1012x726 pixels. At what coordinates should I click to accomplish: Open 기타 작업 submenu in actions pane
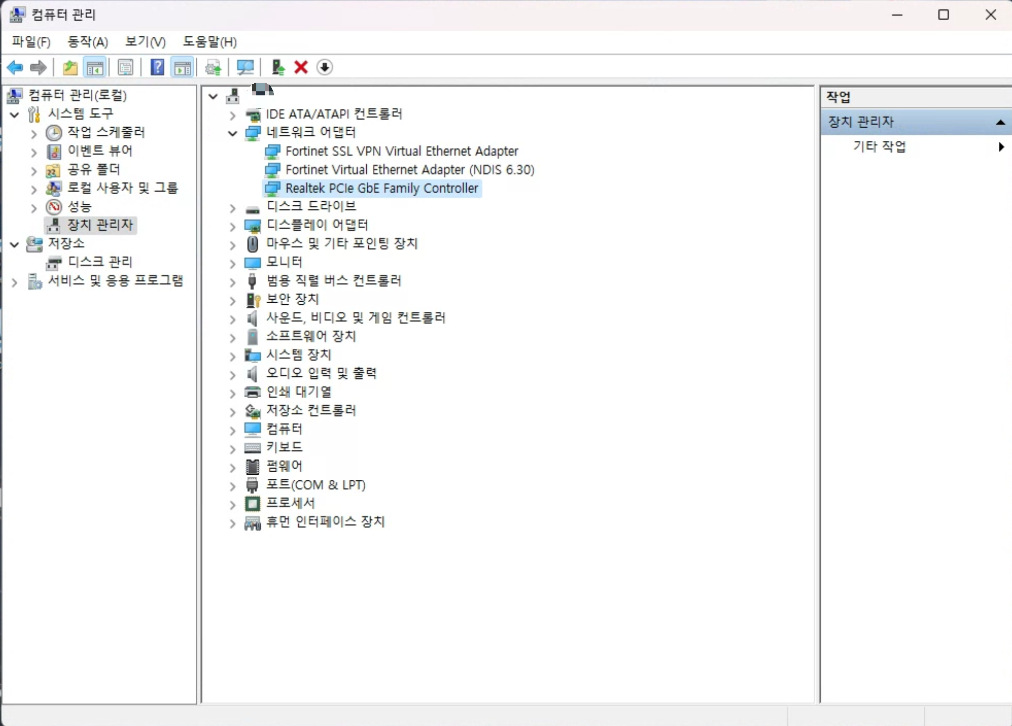[x=879, y=147]
